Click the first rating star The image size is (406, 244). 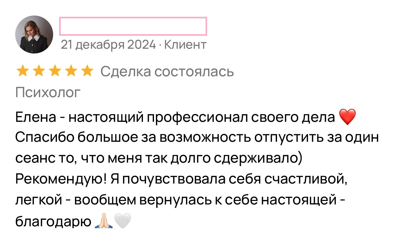point(22,72)
